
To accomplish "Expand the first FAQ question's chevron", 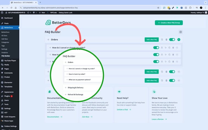I will click(177, 48).
